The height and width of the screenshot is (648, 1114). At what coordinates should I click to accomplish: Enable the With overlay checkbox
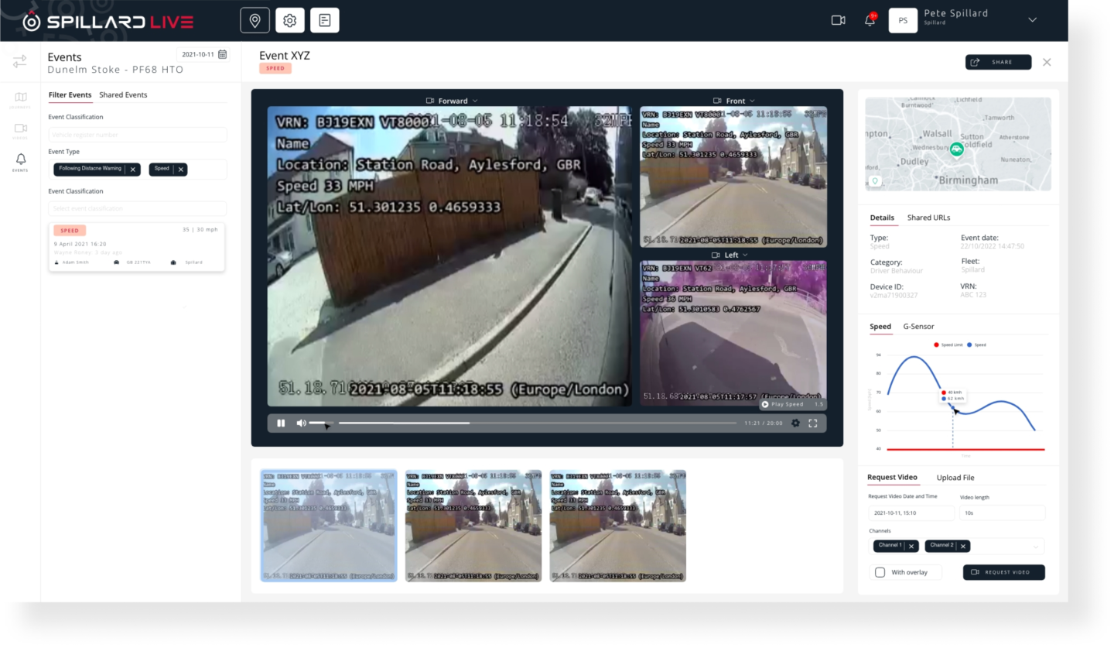[x=880, y=572]
